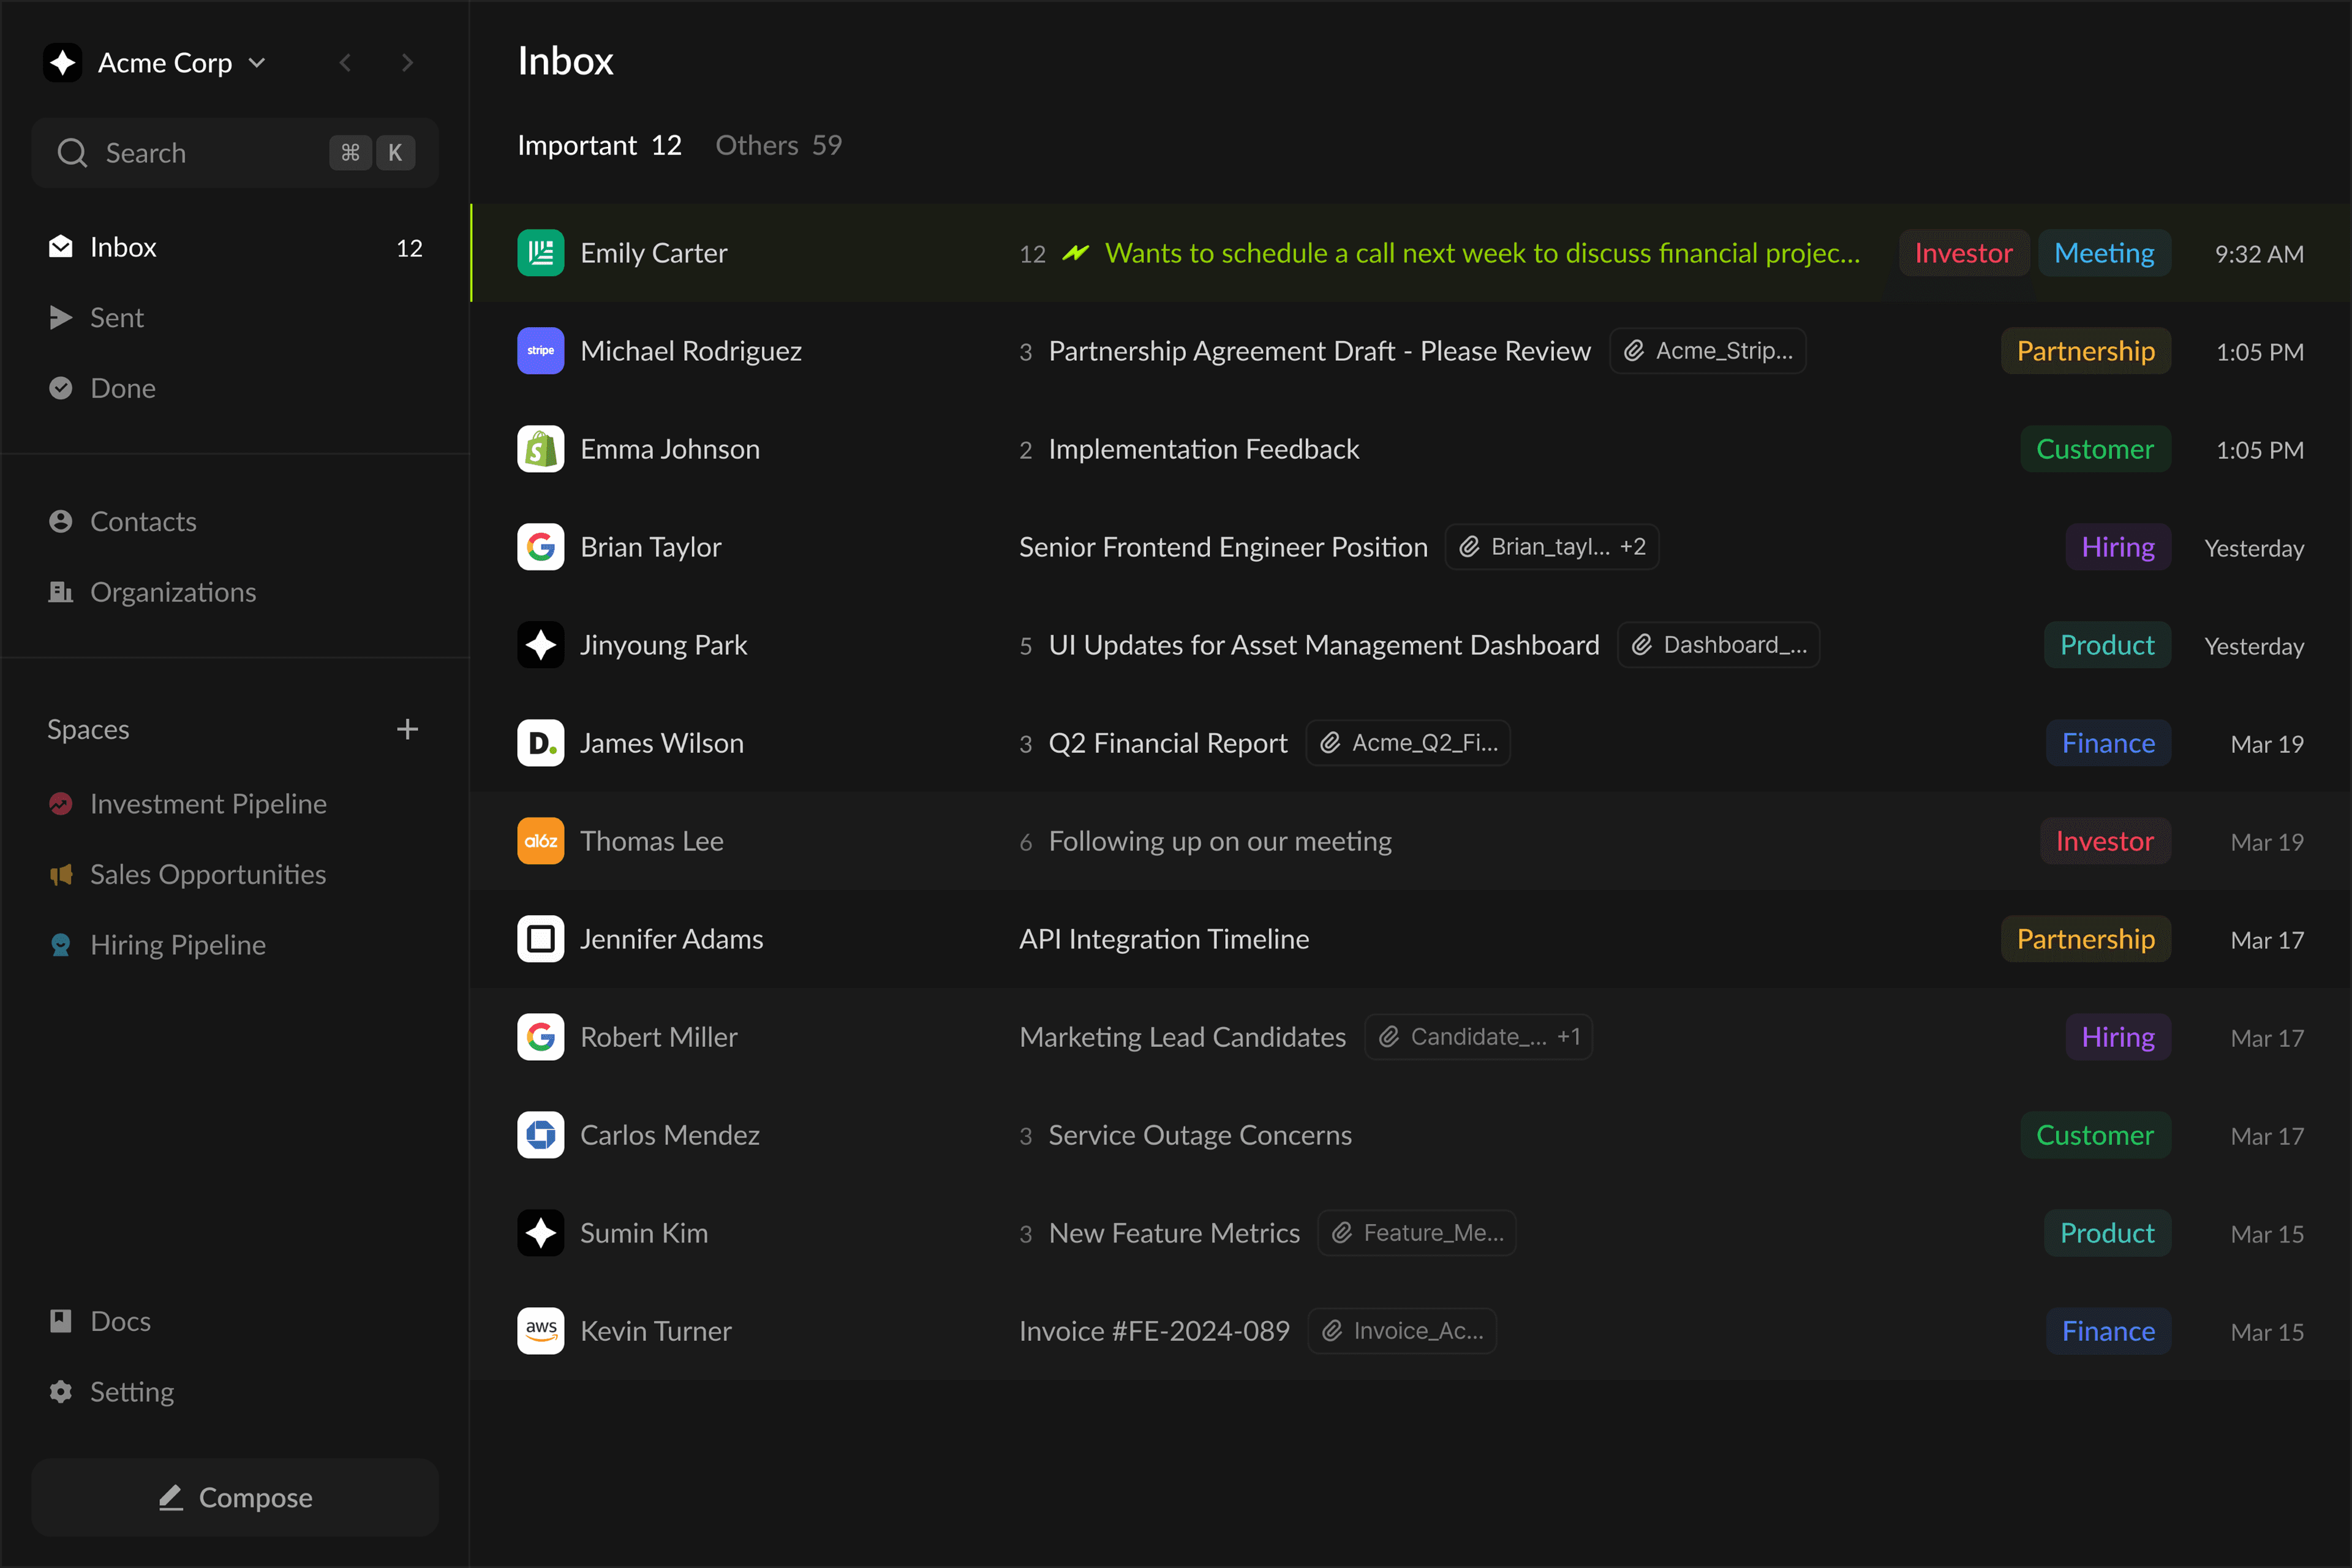Click the AWS avatar for Kevin Turner
This screenshot has width=2352, height=1568.
point(541,1331)
